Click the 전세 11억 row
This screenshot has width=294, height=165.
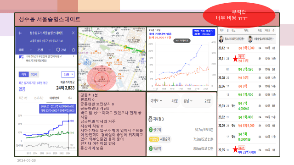click(247, 59)
